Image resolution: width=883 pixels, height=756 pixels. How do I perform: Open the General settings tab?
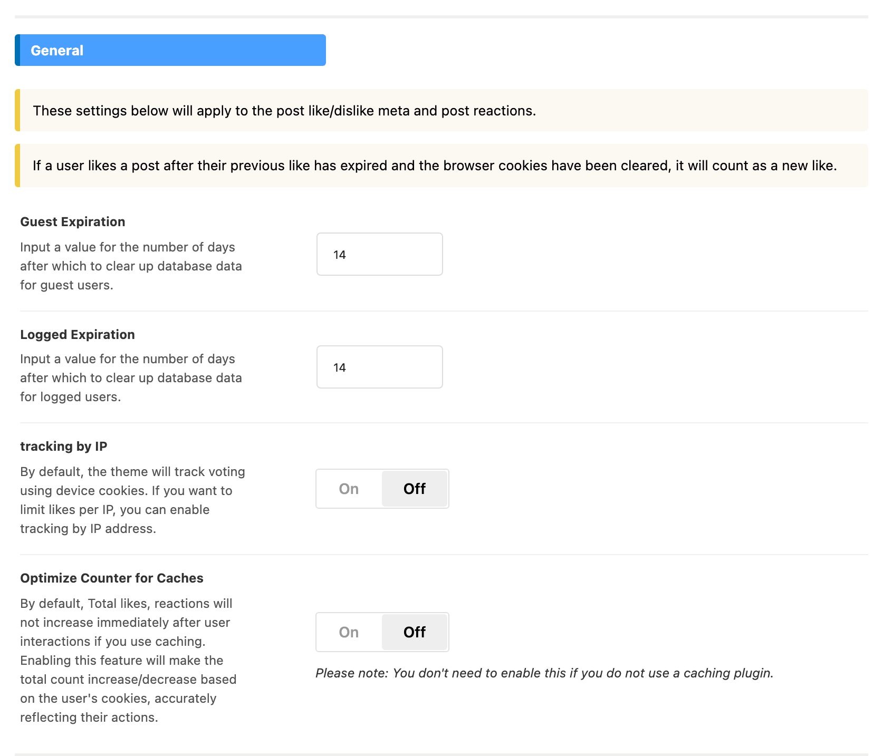click(170, 50)
